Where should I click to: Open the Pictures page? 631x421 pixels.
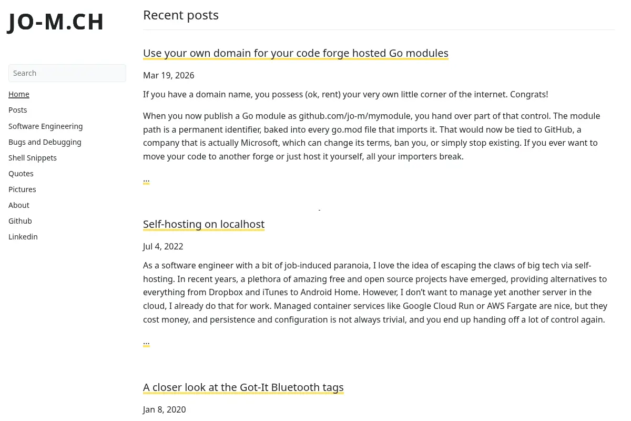click(22, 189)
